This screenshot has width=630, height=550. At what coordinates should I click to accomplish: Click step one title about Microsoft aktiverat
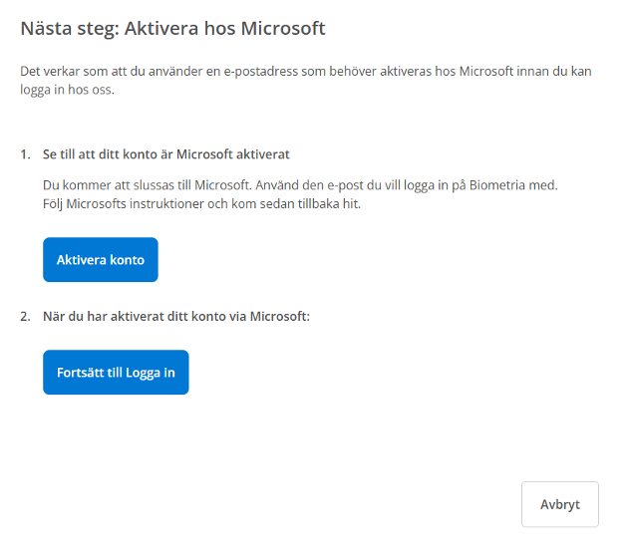point(165,154)
